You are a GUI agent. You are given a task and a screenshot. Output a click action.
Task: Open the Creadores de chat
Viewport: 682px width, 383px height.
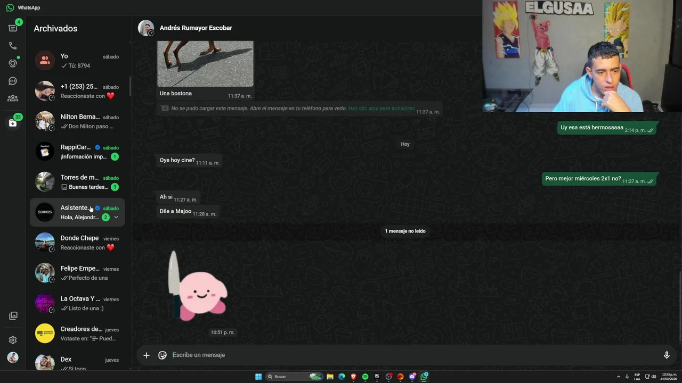(77, 334)
